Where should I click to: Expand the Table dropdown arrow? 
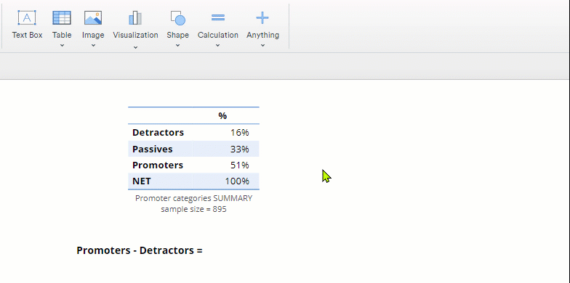[62, 45]
